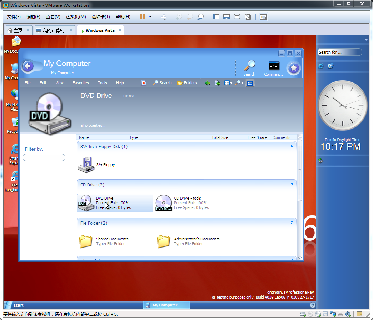Open the Edit menu in My Computer
373x320 pixels.
click(x=43, y=83)
